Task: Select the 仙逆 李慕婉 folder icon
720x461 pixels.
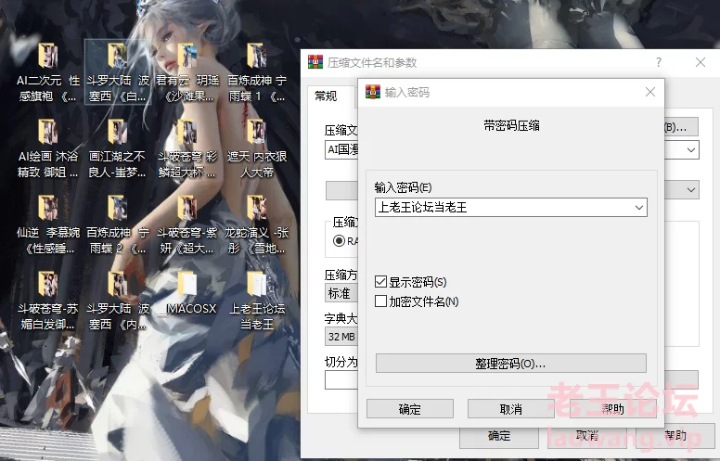Action: [x=47, y=208]
